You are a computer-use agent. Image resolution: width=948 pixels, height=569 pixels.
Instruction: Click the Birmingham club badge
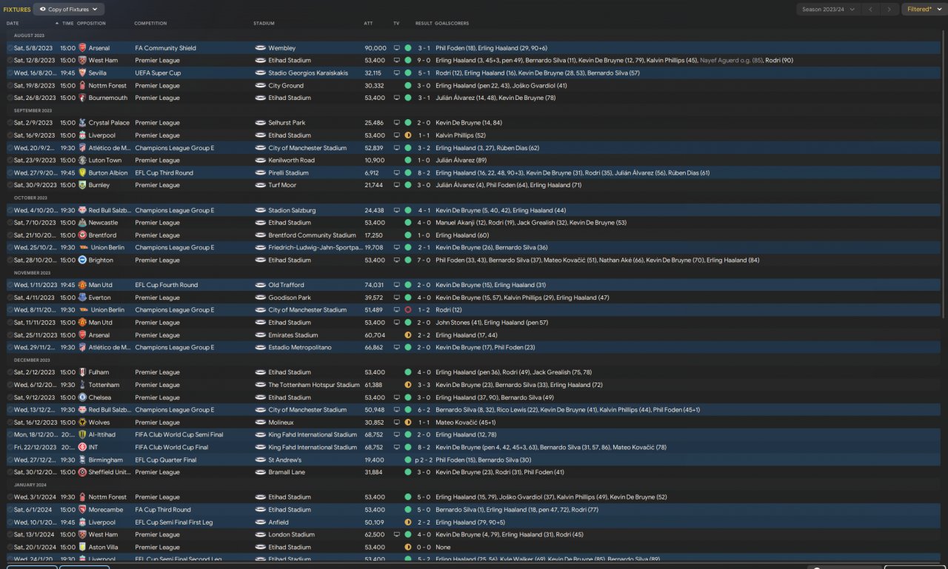[82, 459]
